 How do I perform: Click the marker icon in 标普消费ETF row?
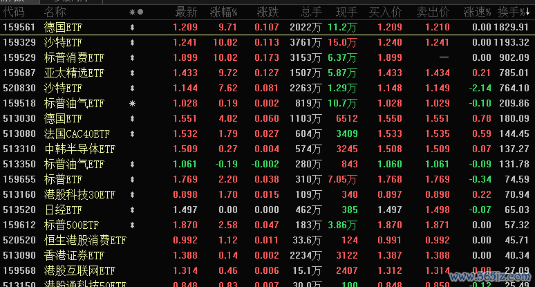tap(133, 57)
